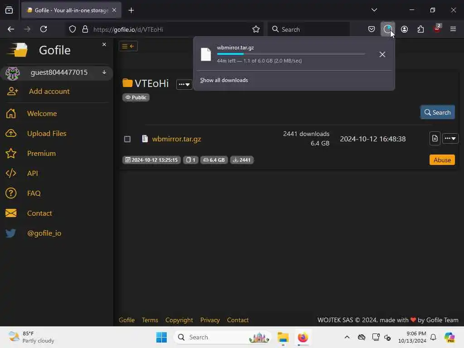Screen dimensions: 464x348
Task: Collapse sidebar using the menu arrow toggle
Action: click(x=128, y=46)
